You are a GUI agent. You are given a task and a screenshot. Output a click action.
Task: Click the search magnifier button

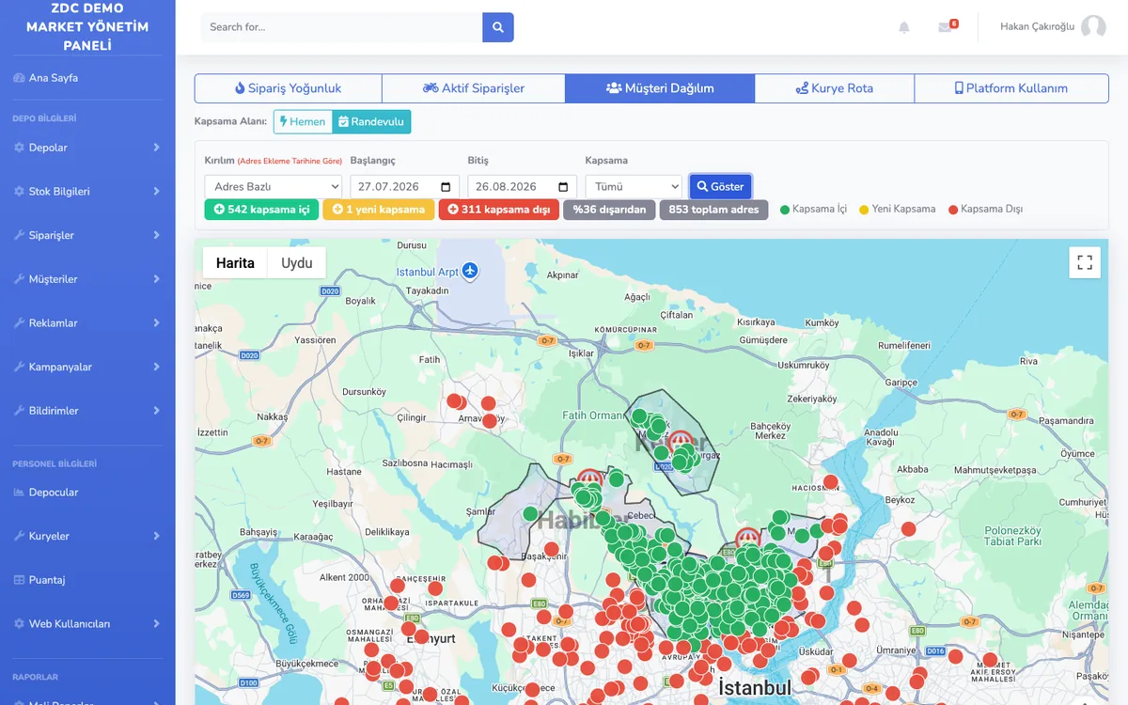(x=498, y=27)
